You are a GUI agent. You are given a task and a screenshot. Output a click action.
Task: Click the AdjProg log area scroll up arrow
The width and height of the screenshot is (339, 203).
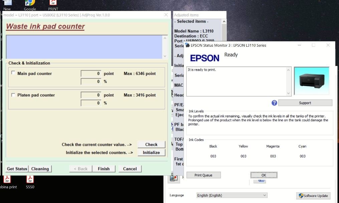coord(165,38)
